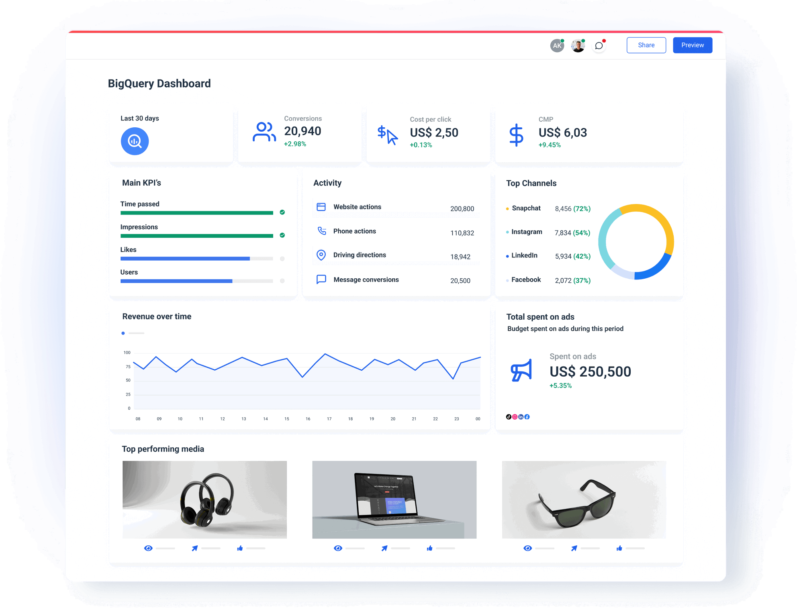Click the blue LinkedIn legend dot
797x612 pixels.
[507, 256]
